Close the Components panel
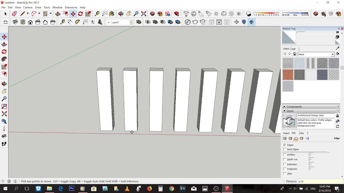The width and height of the screenshot is (344, 193). [338, 107]
